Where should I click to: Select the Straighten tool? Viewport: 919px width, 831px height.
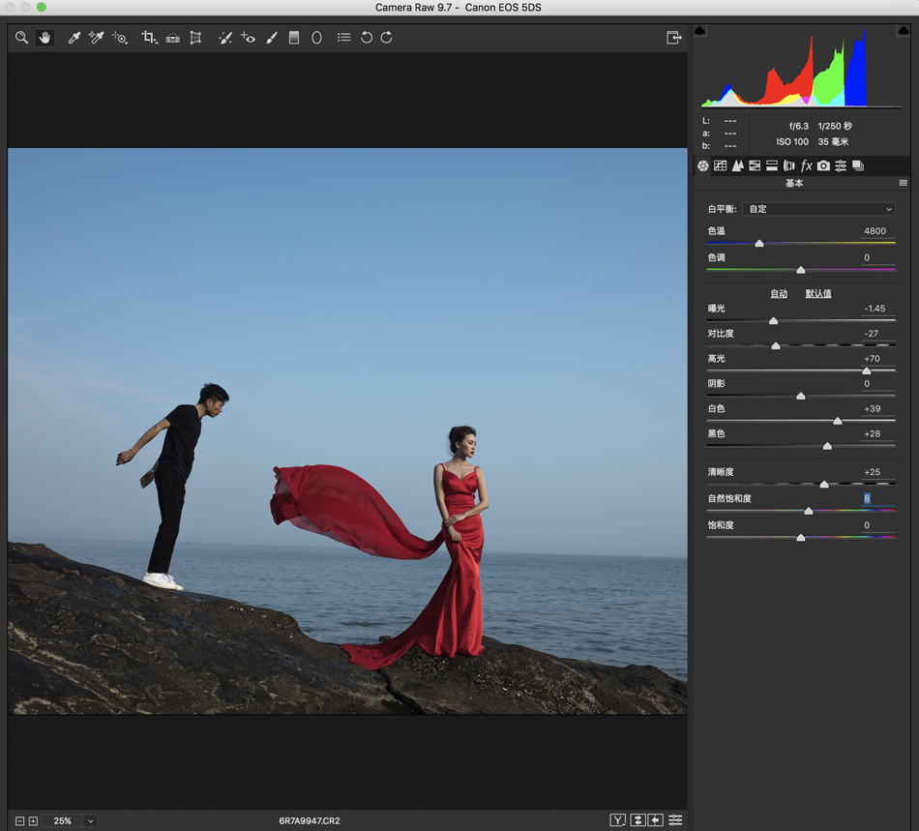172,38
